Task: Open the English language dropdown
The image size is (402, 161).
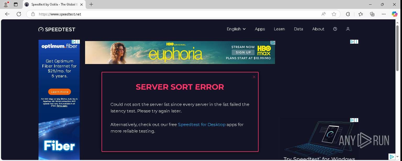Action: click(x=236, y=29)
